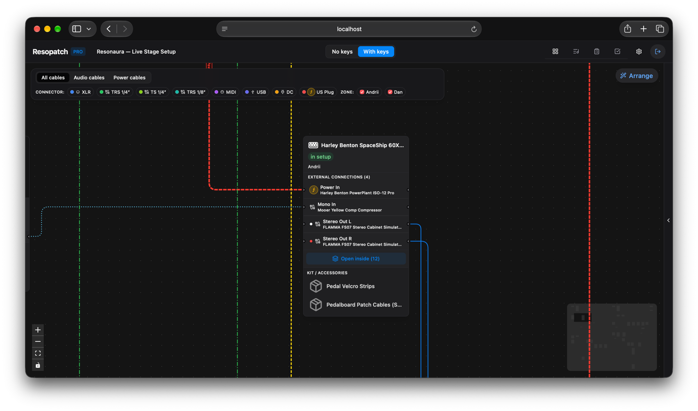Expand the right side panel chevron
Viewport: 698px width, 411px height.
click(x=668, y=220)
